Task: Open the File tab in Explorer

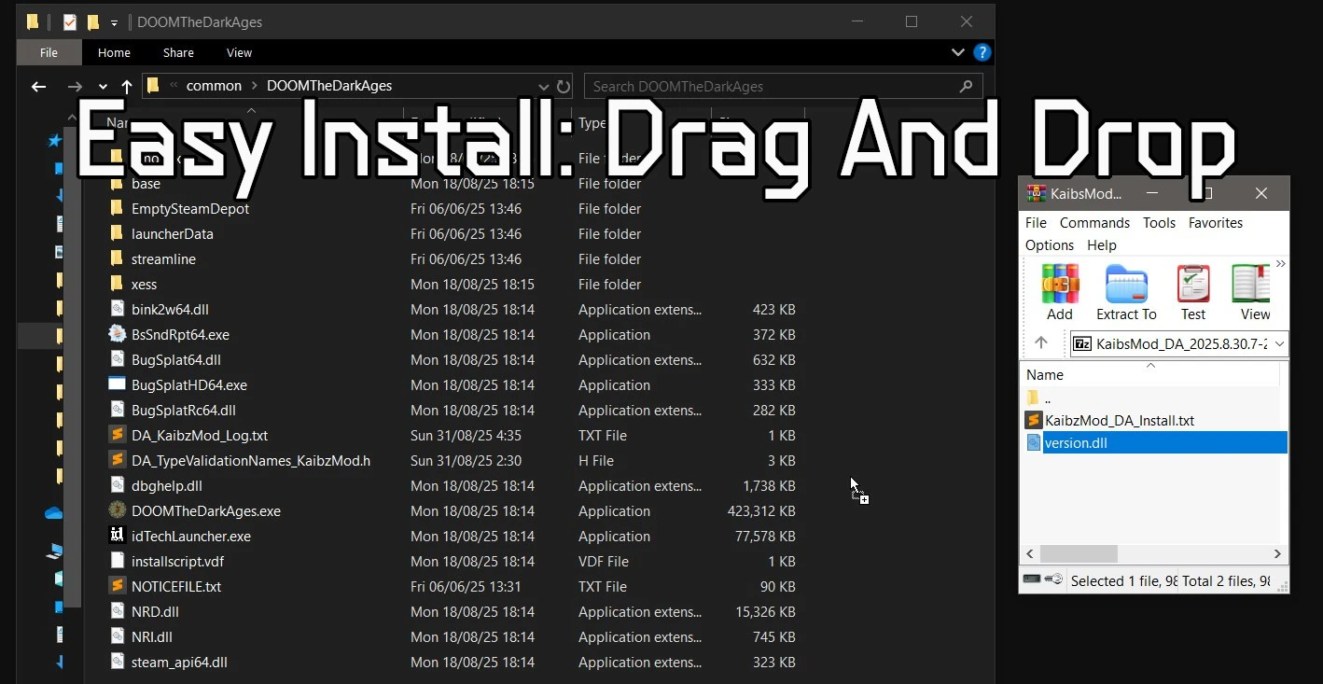Action: 49,53
